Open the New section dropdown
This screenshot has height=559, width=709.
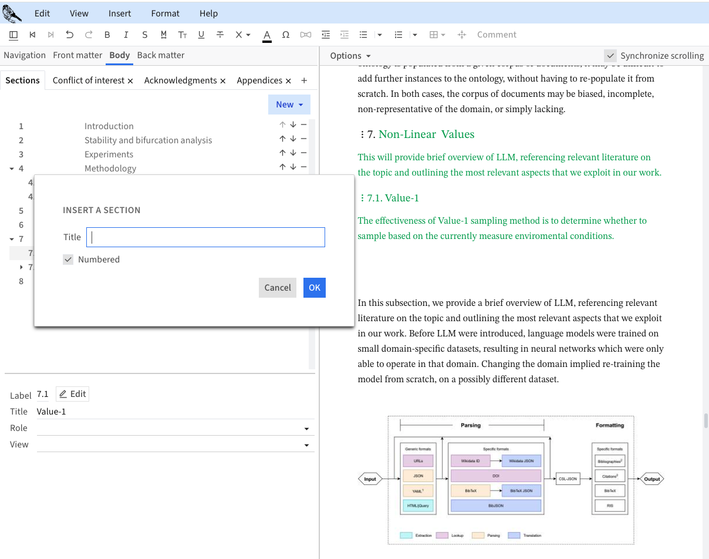pyautogui.click(x=289, y=105)
